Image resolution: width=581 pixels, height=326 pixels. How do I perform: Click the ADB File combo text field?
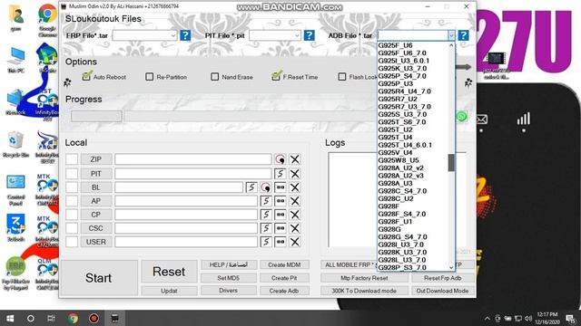point(412,35)
